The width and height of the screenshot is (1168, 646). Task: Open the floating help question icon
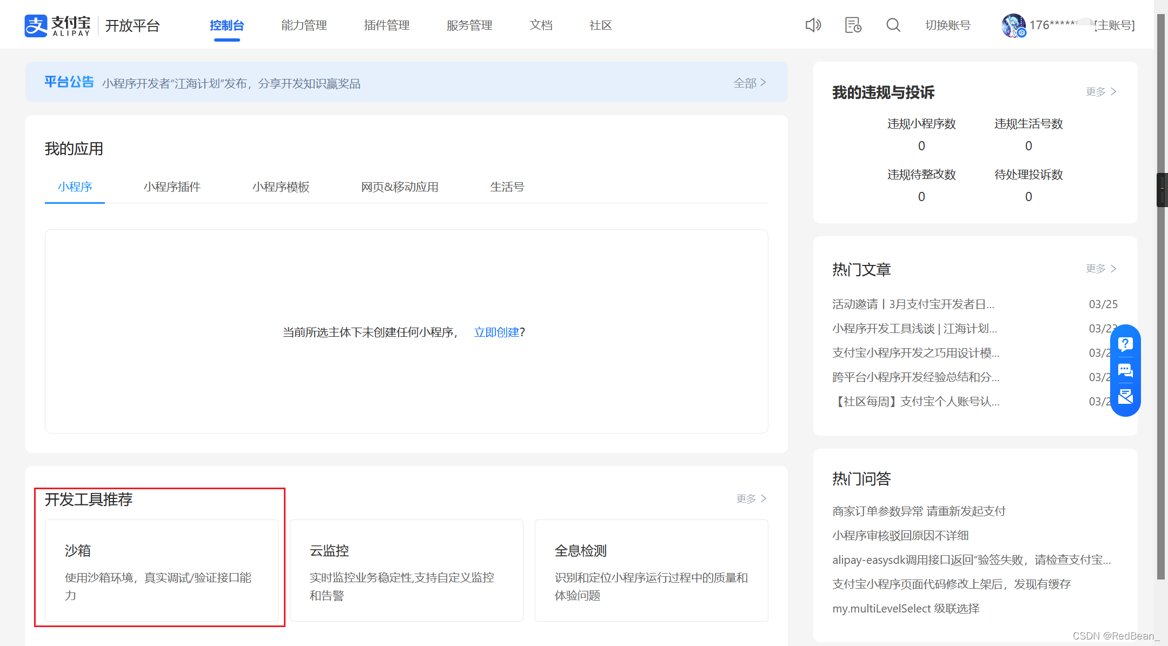click(x=1125, y=344)
